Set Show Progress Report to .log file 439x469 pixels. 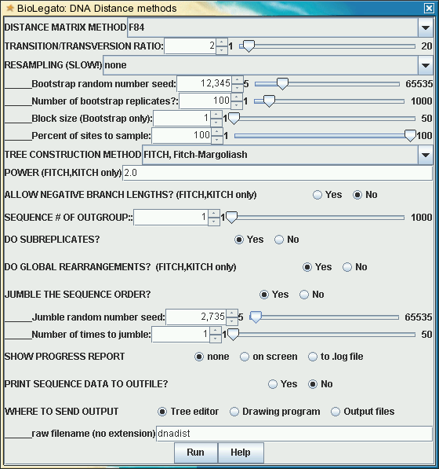(x=336, y=357)
